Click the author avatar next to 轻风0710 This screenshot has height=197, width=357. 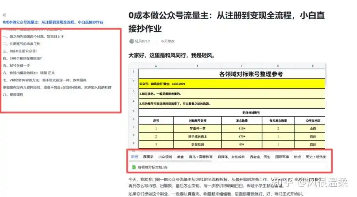[x=131, y=41]
